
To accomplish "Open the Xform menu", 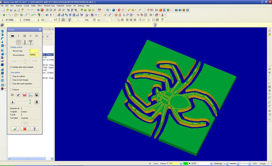I will [40, 5].
